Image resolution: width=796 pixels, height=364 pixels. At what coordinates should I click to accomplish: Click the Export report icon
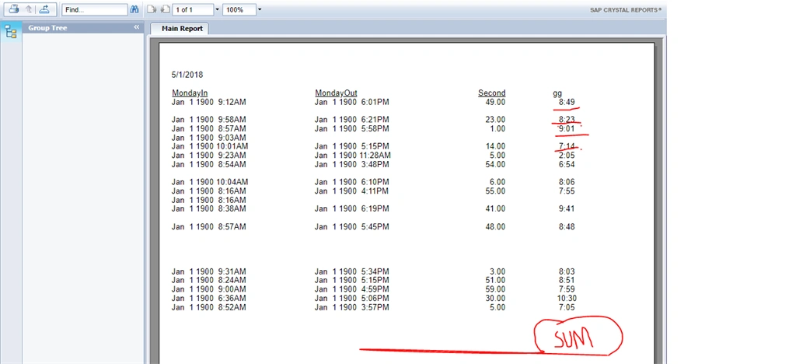(x=44, y=9)
